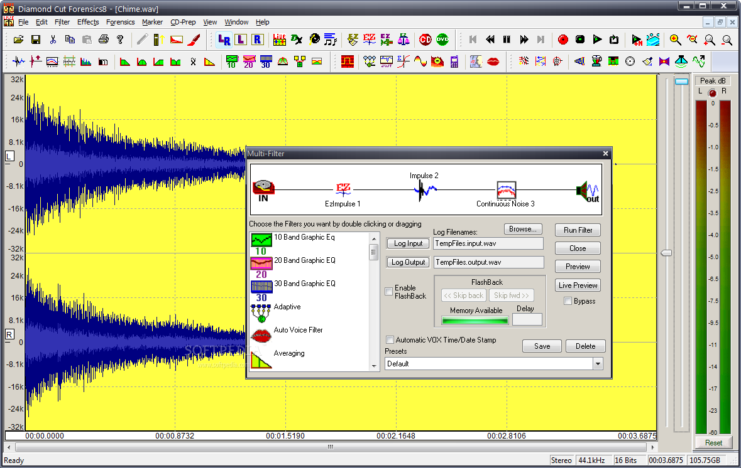Enable the FlashBack checkbox
741x468 pixels.
[389, 292]
